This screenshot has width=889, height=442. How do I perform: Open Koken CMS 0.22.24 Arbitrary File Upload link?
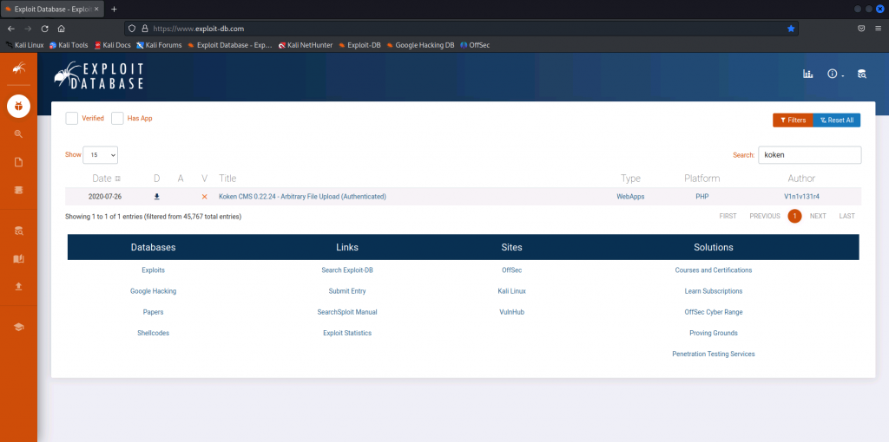302,197
